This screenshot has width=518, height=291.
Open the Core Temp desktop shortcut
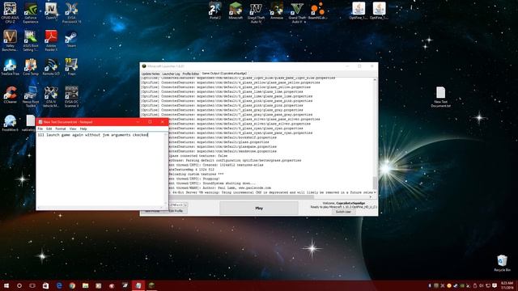(x=31, y=67)
